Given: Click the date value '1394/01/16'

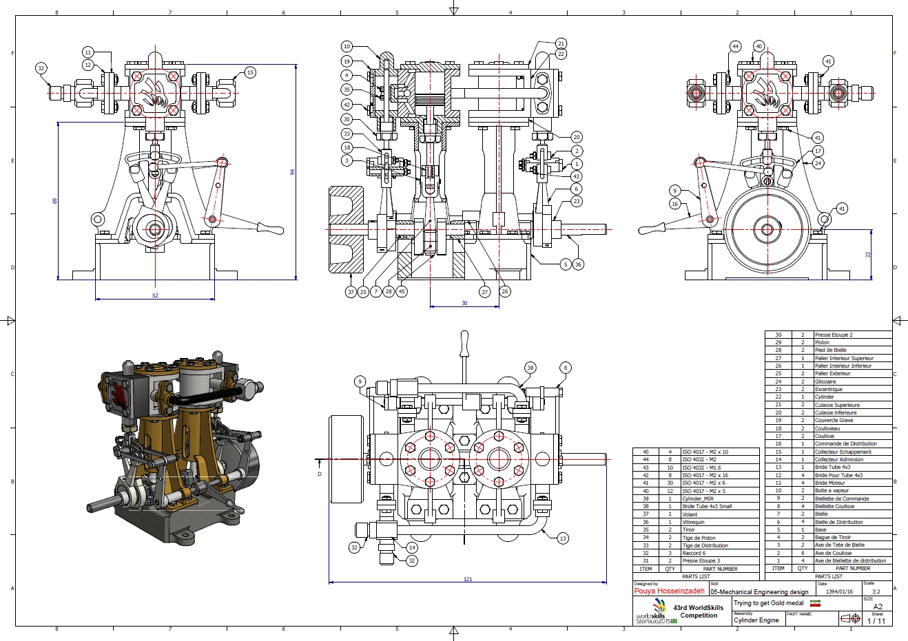Looking at the screenshot, I should pos(839,592).
